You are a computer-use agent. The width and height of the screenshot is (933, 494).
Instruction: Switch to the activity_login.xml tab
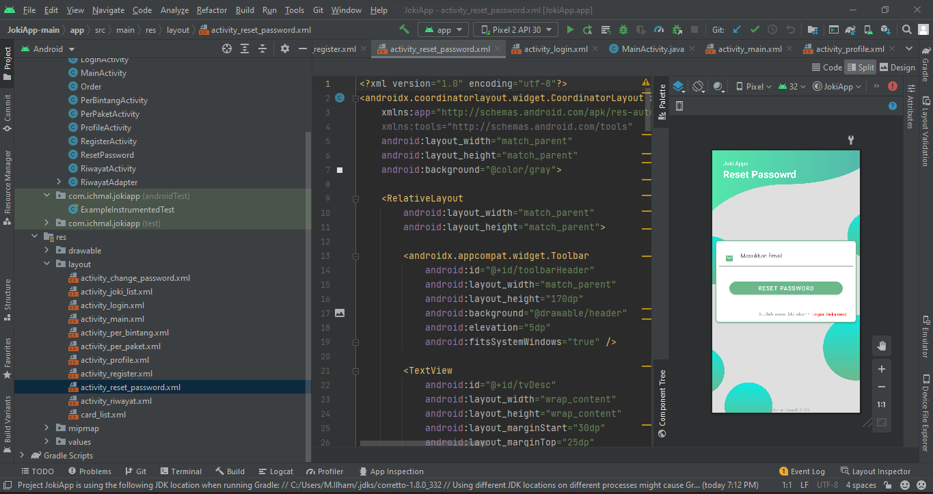point(555,49)
